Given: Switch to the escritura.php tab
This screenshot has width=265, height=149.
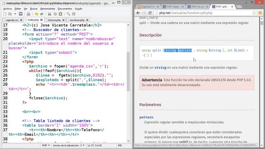Looking at the screenshot, I should pos(77,20).
